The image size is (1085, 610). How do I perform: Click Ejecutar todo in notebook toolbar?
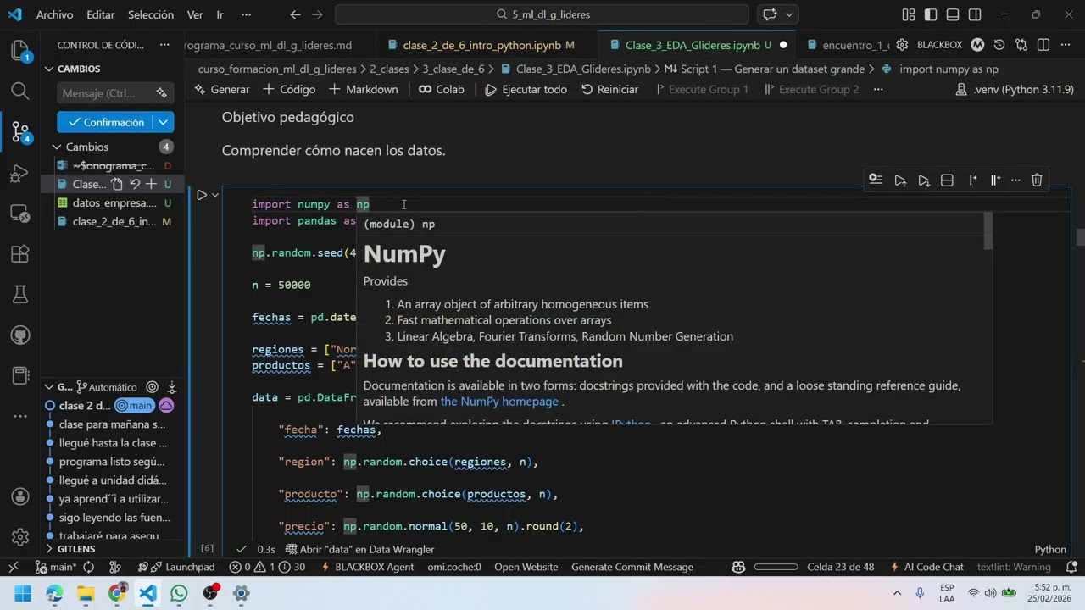click(x=526, y=89)
